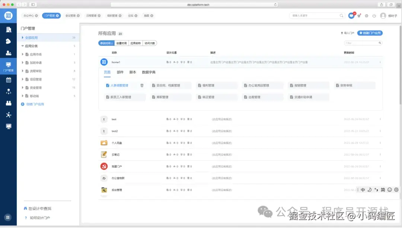Screen dimensions: 402x228
Task: Switch language using the 简 toggle
Action: click(x=383, y=189)
